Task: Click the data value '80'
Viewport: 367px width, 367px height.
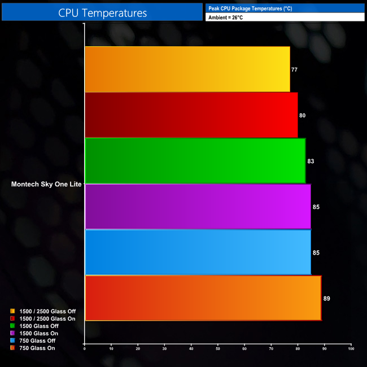Action: click(x=302, y=115)
